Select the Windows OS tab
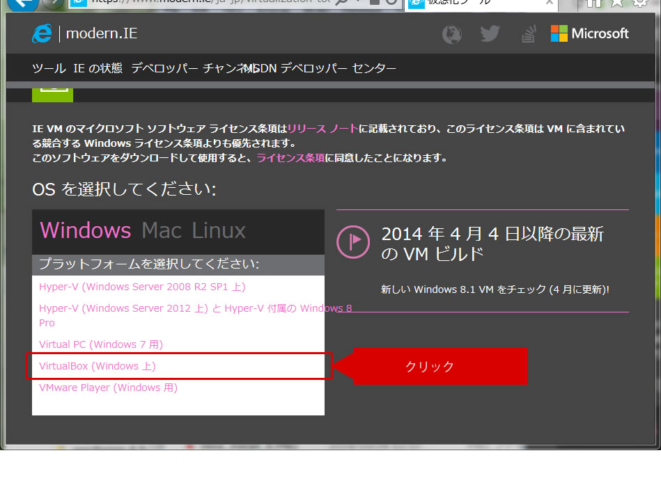This screenshot has width=661, height=485. (86, 230)
